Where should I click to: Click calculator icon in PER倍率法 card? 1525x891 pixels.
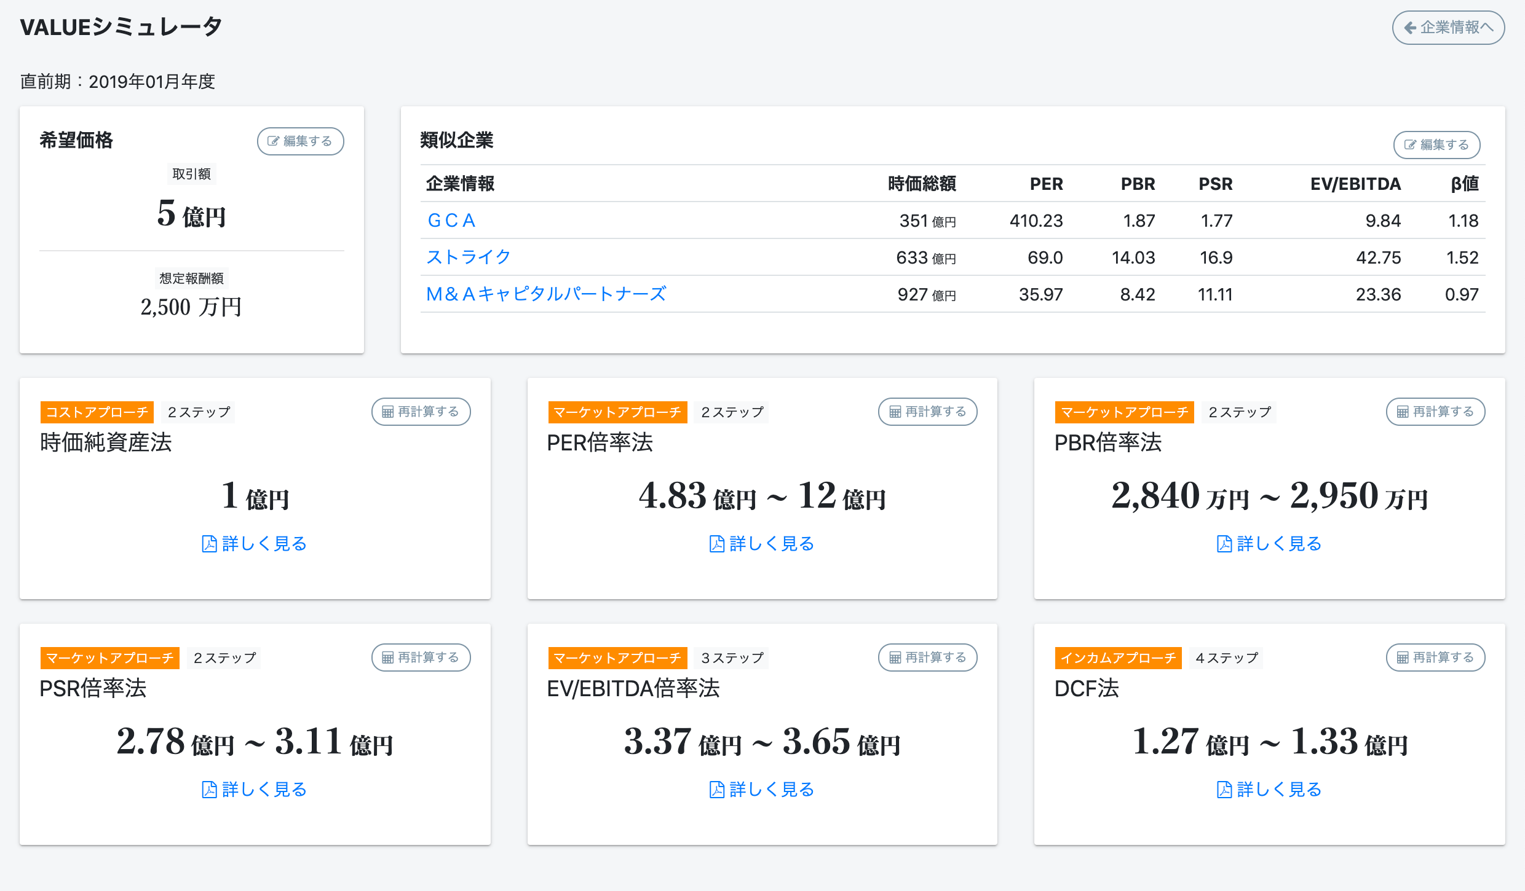(x=895, y=412)
